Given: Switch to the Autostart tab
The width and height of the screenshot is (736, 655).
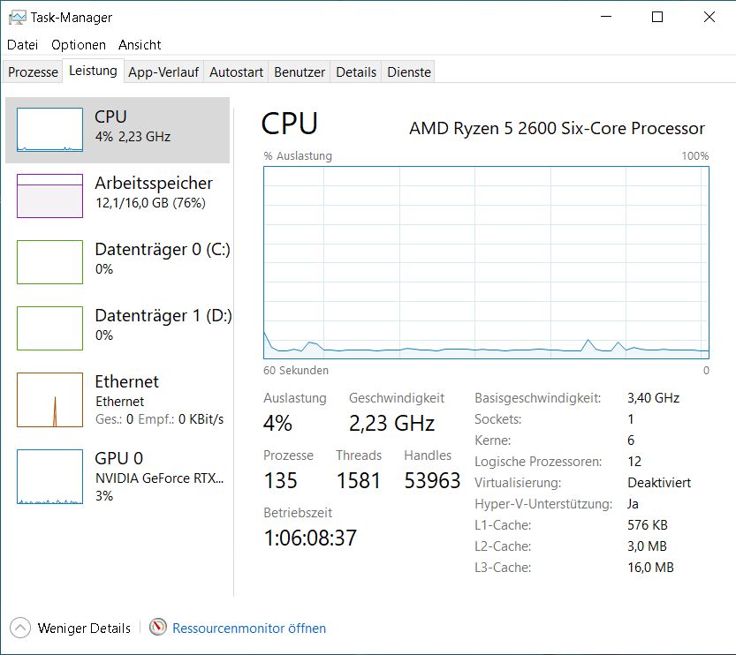Looking at the screenshot, I should [236, 72].
